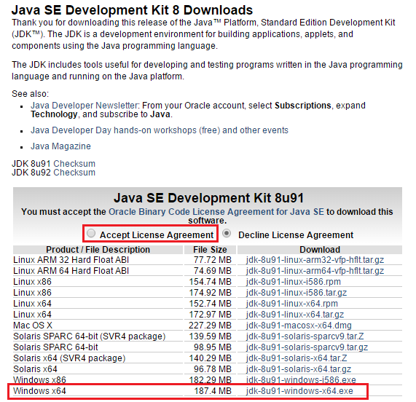Click the Solaris x64 (SVR4 package) cell

pyautogui.click(x=98, y=358)
